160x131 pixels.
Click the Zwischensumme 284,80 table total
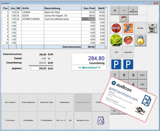pyautogui.click(x=88, y=47)
